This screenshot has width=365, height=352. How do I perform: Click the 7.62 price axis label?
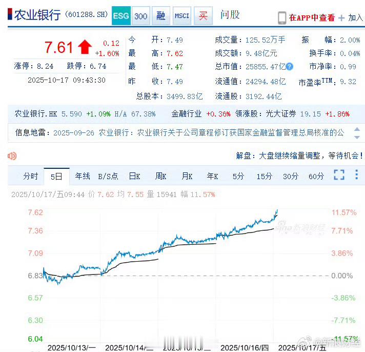pos(35,212)
